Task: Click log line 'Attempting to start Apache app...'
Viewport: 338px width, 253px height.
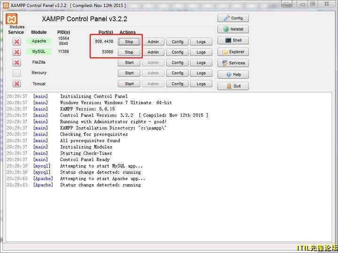Action: coord(103,178)
